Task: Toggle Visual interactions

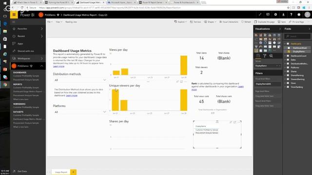Action: (x=229, y=22)
